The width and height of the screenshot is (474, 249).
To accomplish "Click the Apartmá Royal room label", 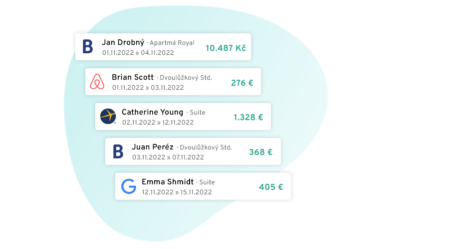I will click(x=172, y=43).
